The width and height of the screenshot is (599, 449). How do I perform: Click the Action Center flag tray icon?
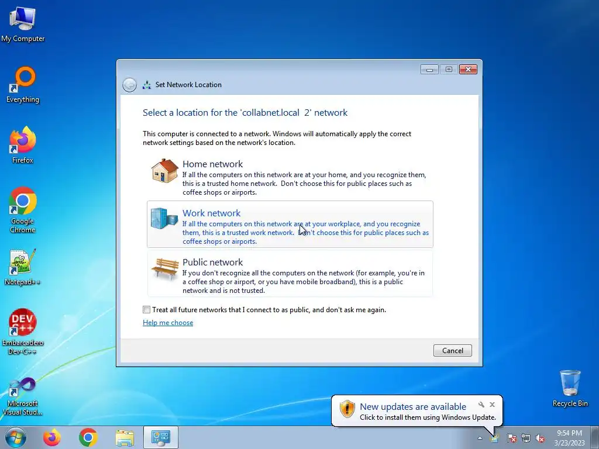pos(512,438)
